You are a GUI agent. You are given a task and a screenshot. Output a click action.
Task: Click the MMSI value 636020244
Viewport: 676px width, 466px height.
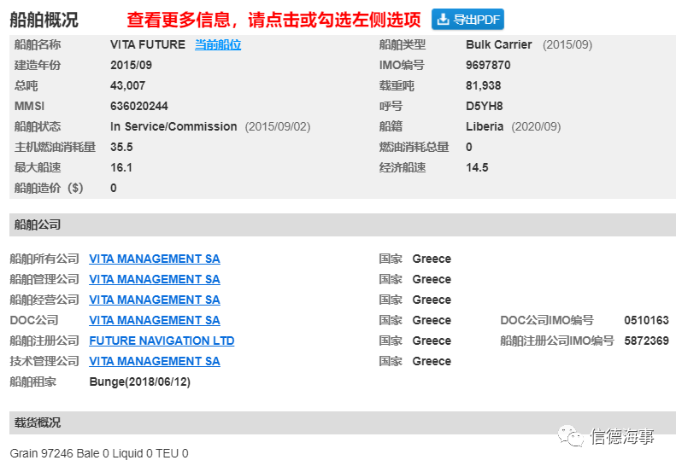coord(139,106)
